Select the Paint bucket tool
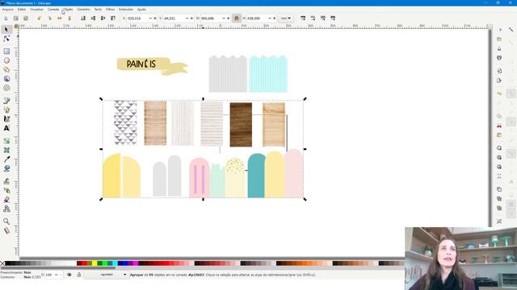Image resolution: width=517 pixels, height=290 pixels. 6,168
